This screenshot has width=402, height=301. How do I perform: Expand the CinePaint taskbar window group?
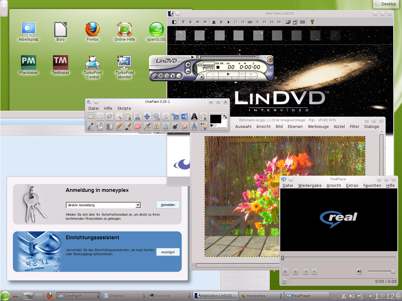pos(98,296)
